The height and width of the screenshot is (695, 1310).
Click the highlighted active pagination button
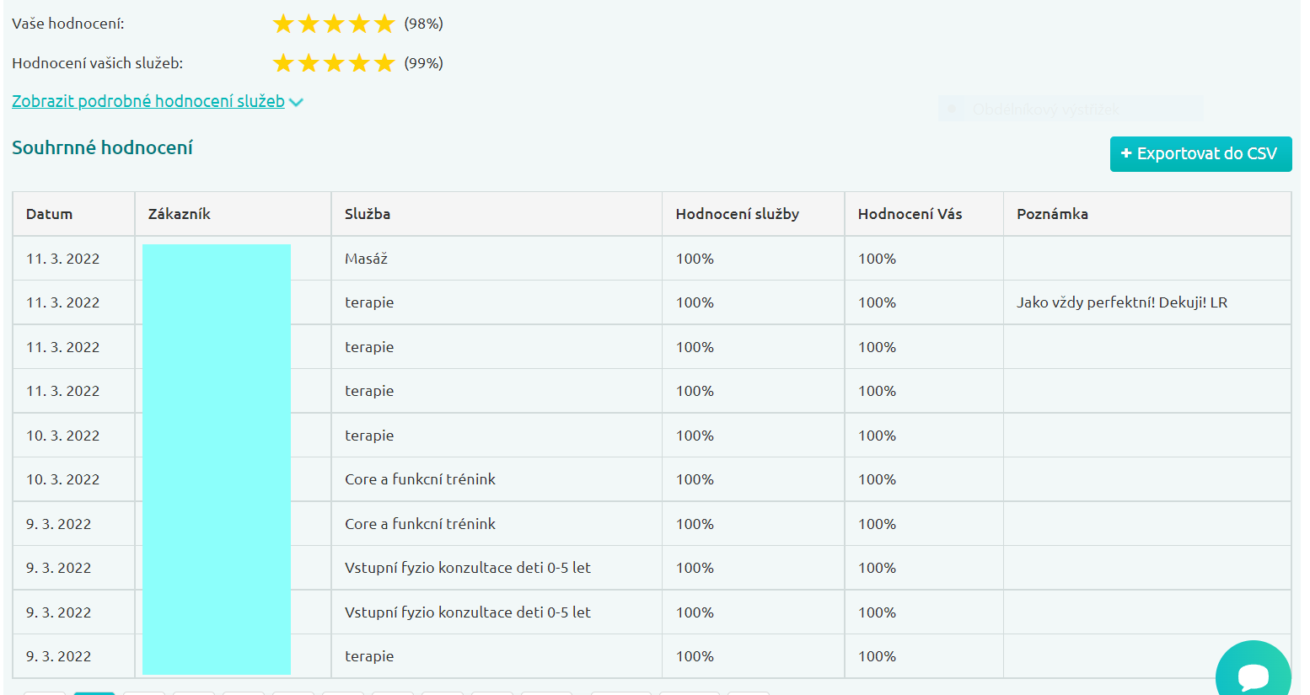point(94,692)
